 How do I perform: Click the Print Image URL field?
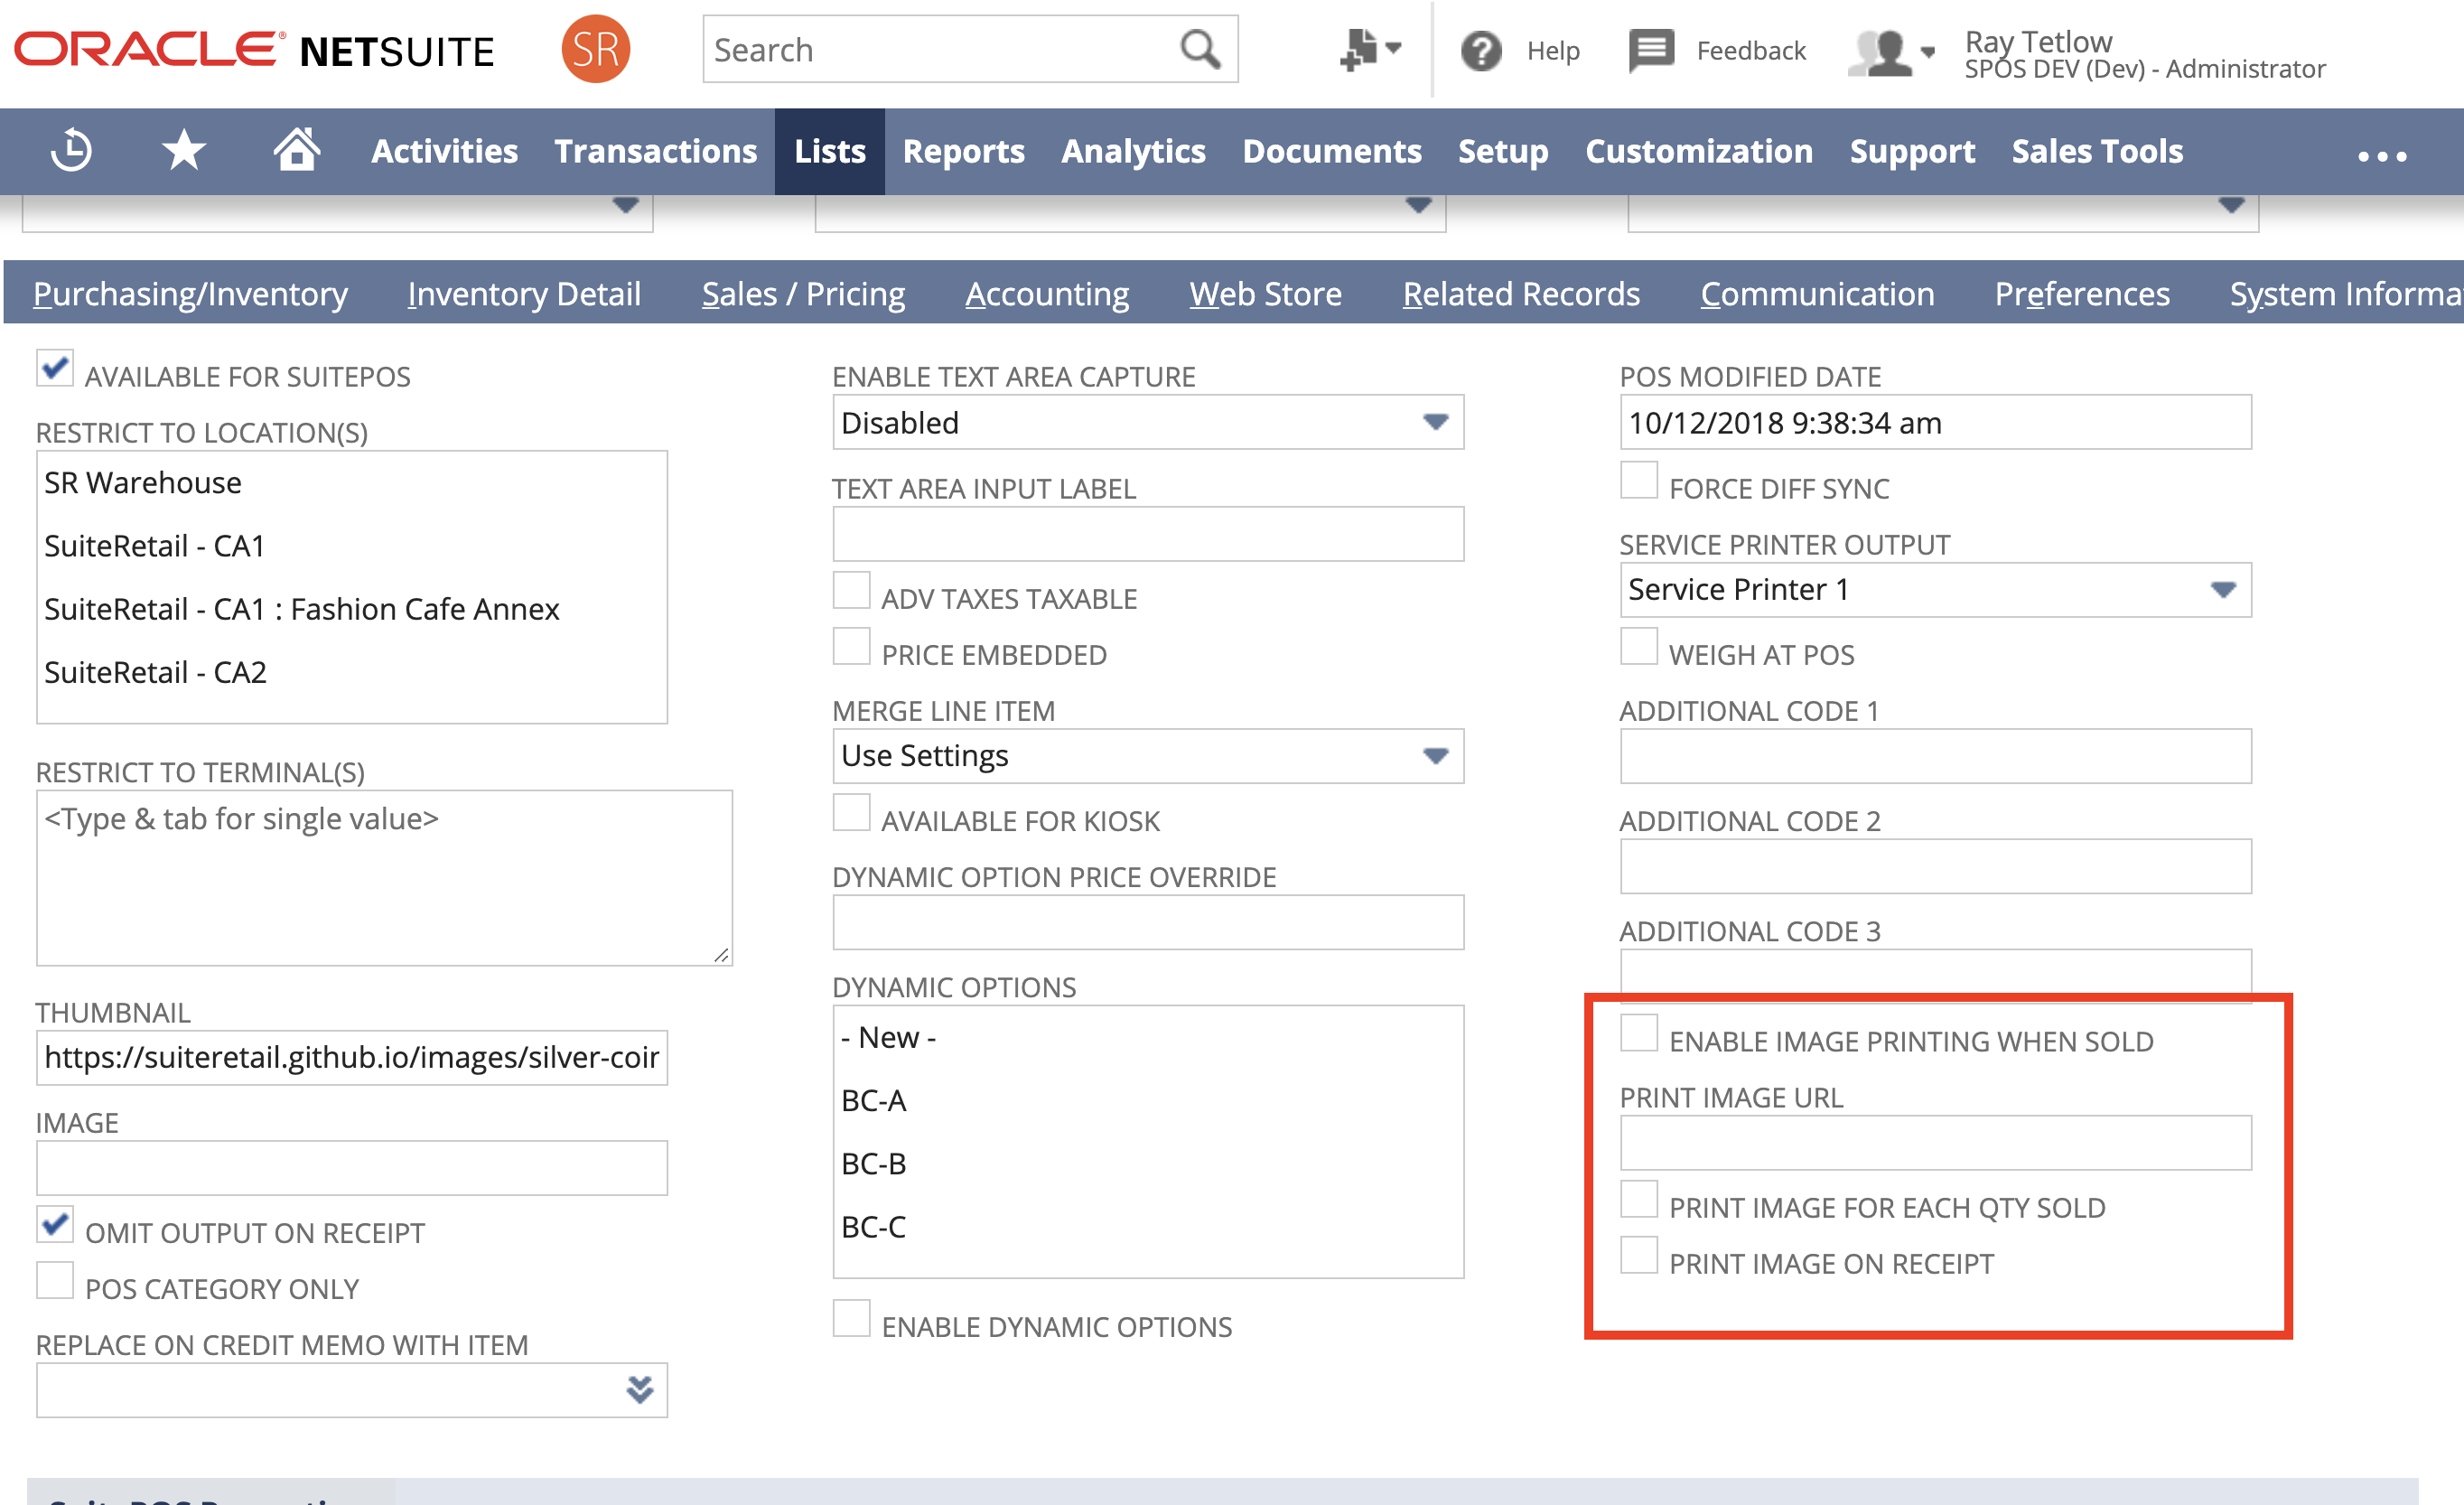pyautogui.click(x=1934, y=1143)
